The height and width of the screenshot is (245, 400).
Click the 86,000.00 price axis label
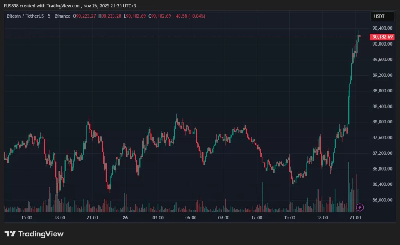pyautogui.click(x=382, y=200)
